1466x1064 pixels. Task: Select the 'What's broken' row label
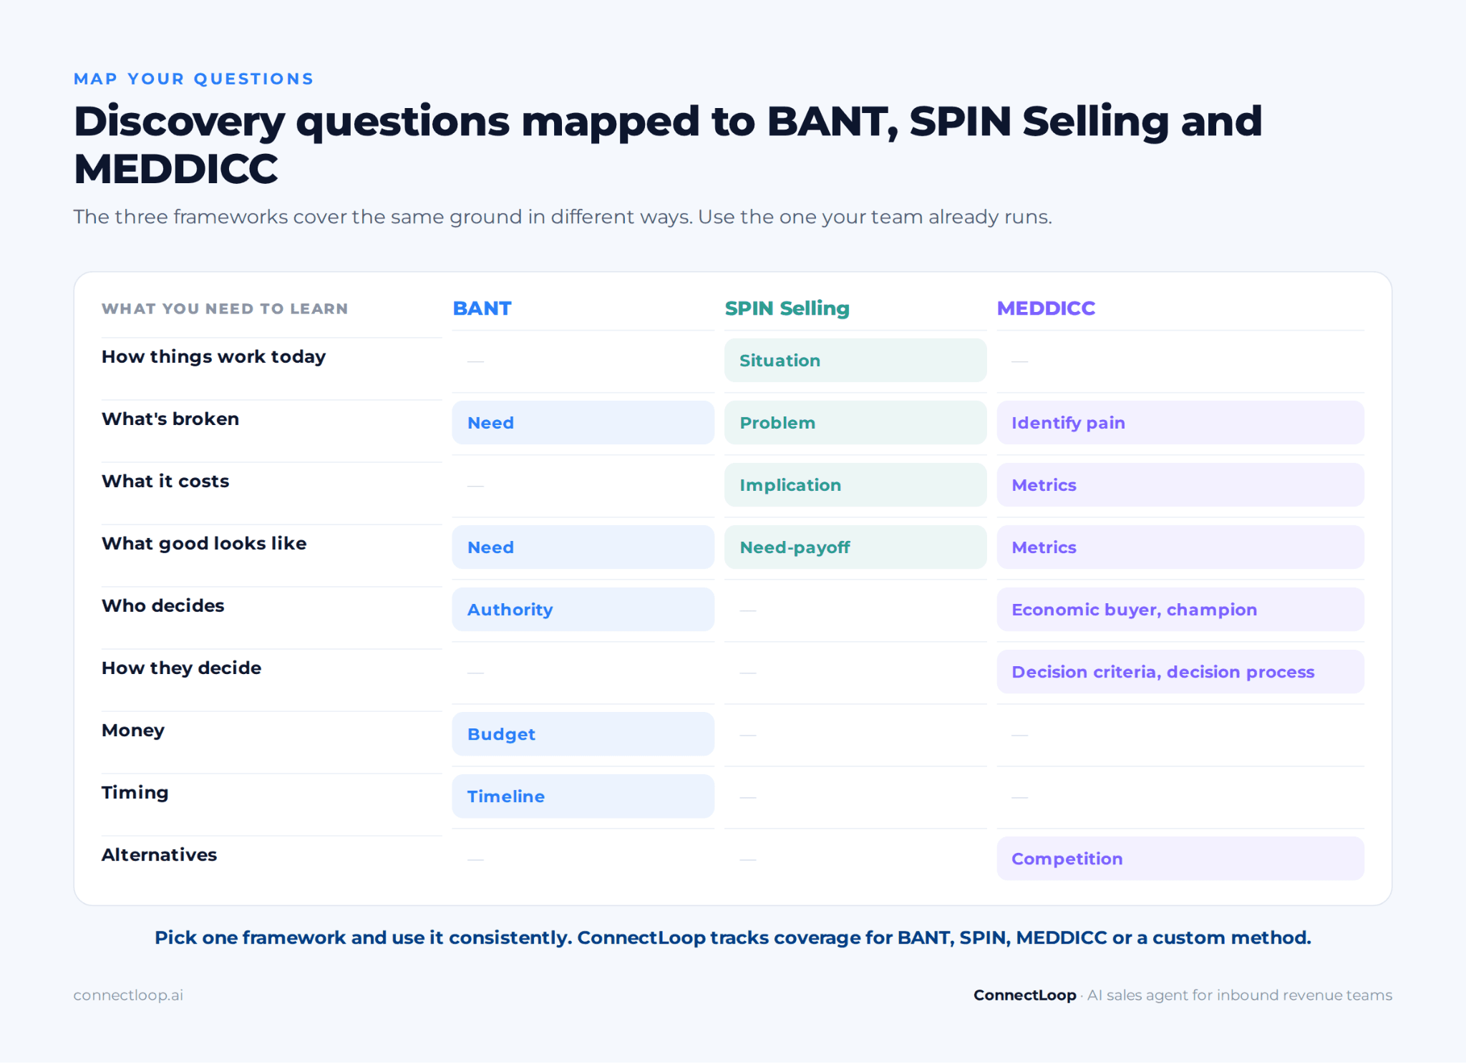click(170, 419)
